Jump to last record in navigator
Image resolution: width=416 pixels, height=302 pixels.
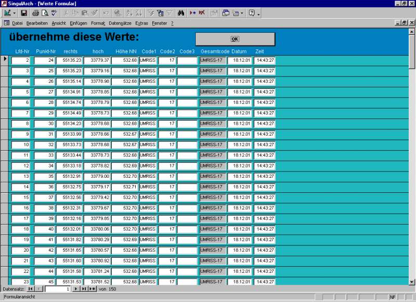click(84, 288)
